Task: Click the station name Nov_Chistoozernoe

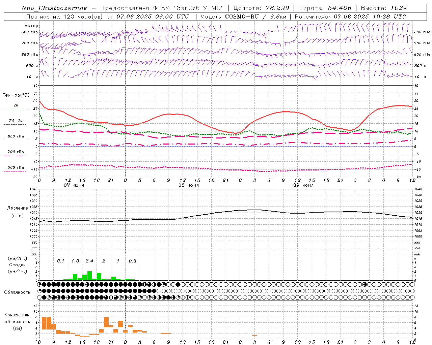Action: point(54,8)
